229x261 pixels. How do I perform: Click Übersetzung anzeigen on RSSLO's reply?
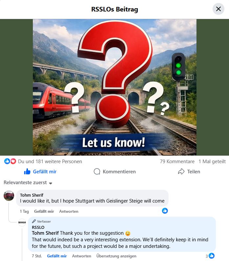(116, 256)
